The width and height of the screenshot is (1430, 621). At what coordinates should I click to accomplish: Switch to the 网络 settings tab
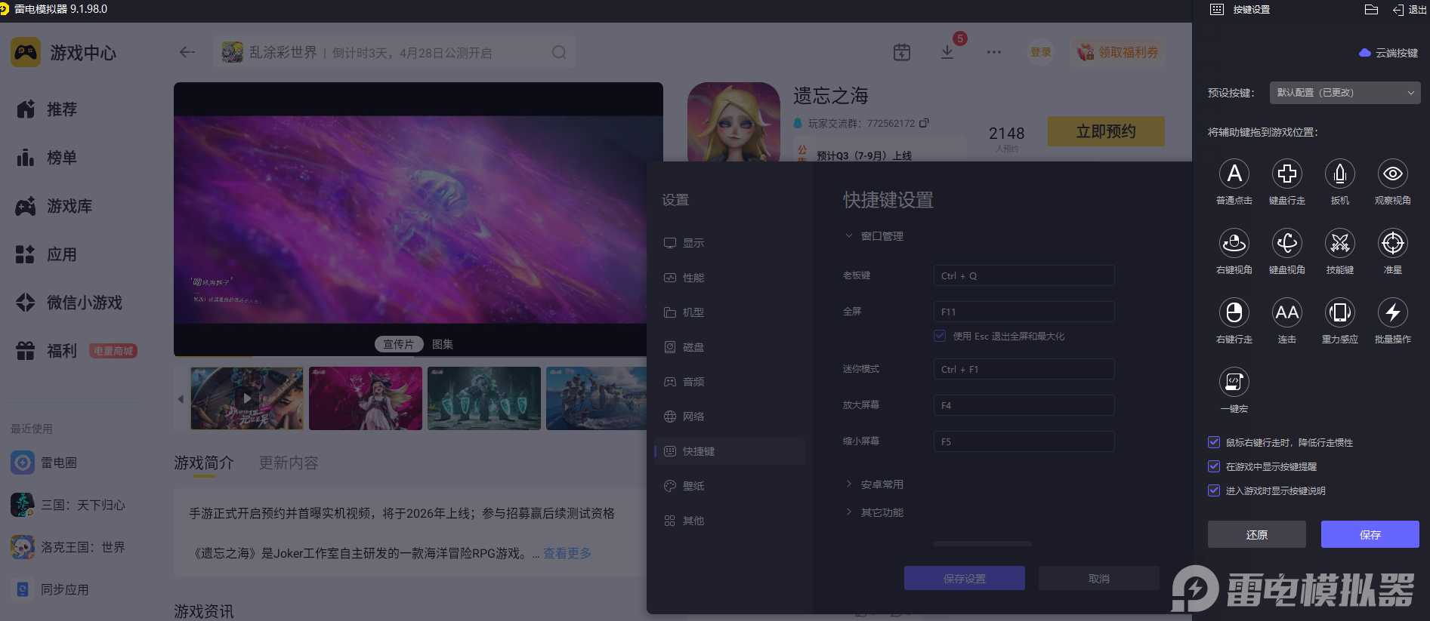pos(693,417)
